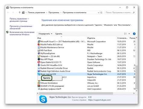Click the Notepad++ program icon
The width and height of the screenshot is (143, 109).
click(39, 56)
